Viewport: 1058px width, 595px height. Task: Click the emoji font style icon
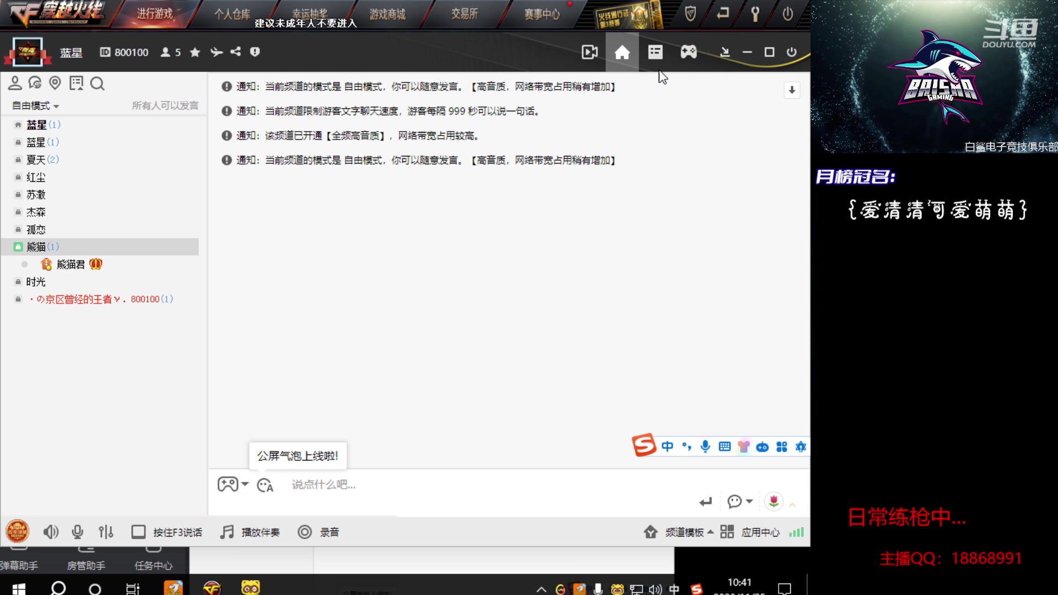click(265, 485)
